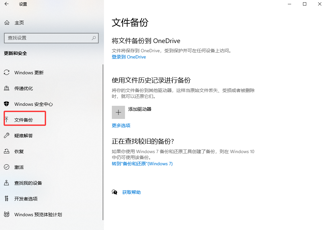Open the 主页 home icon

7,22
